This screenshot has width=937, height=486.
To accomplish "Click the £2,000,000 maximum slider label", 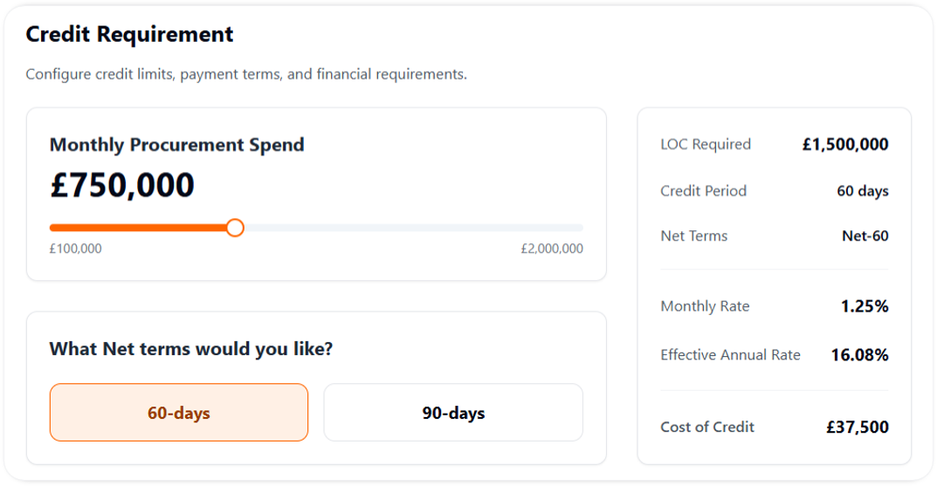I will pos(552,249).
